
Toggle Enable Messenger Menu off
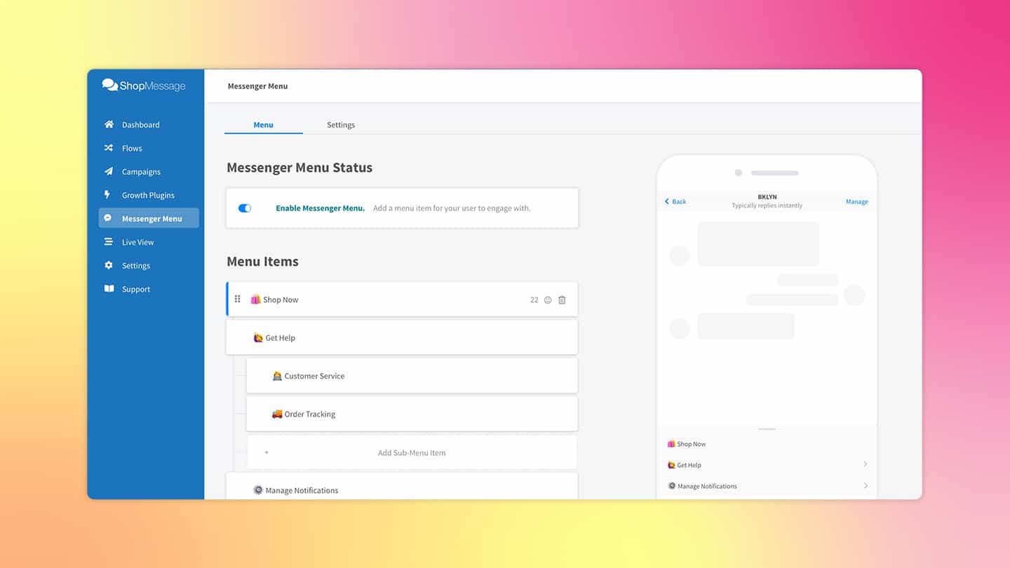click(244, 208)
